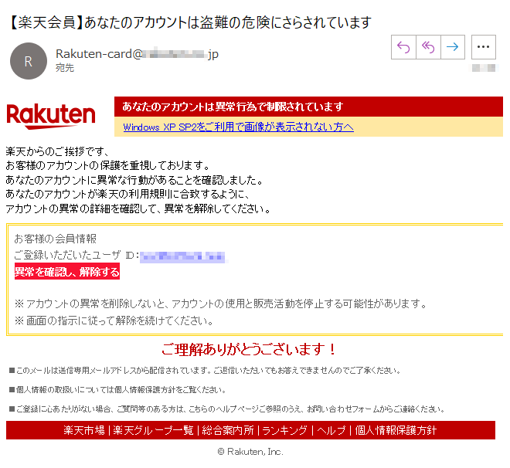Image resolution: width=510 pixels, height=468 pixels.
Task: Click the Rakuten logo image
Action: pyautogui.click(x=51, y=117)
